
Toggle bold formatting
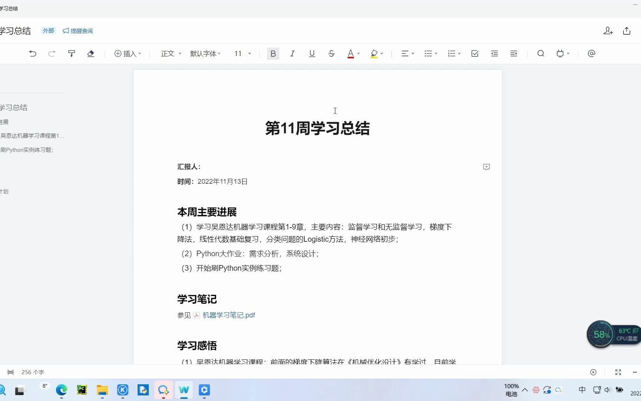tap(273, 53)
